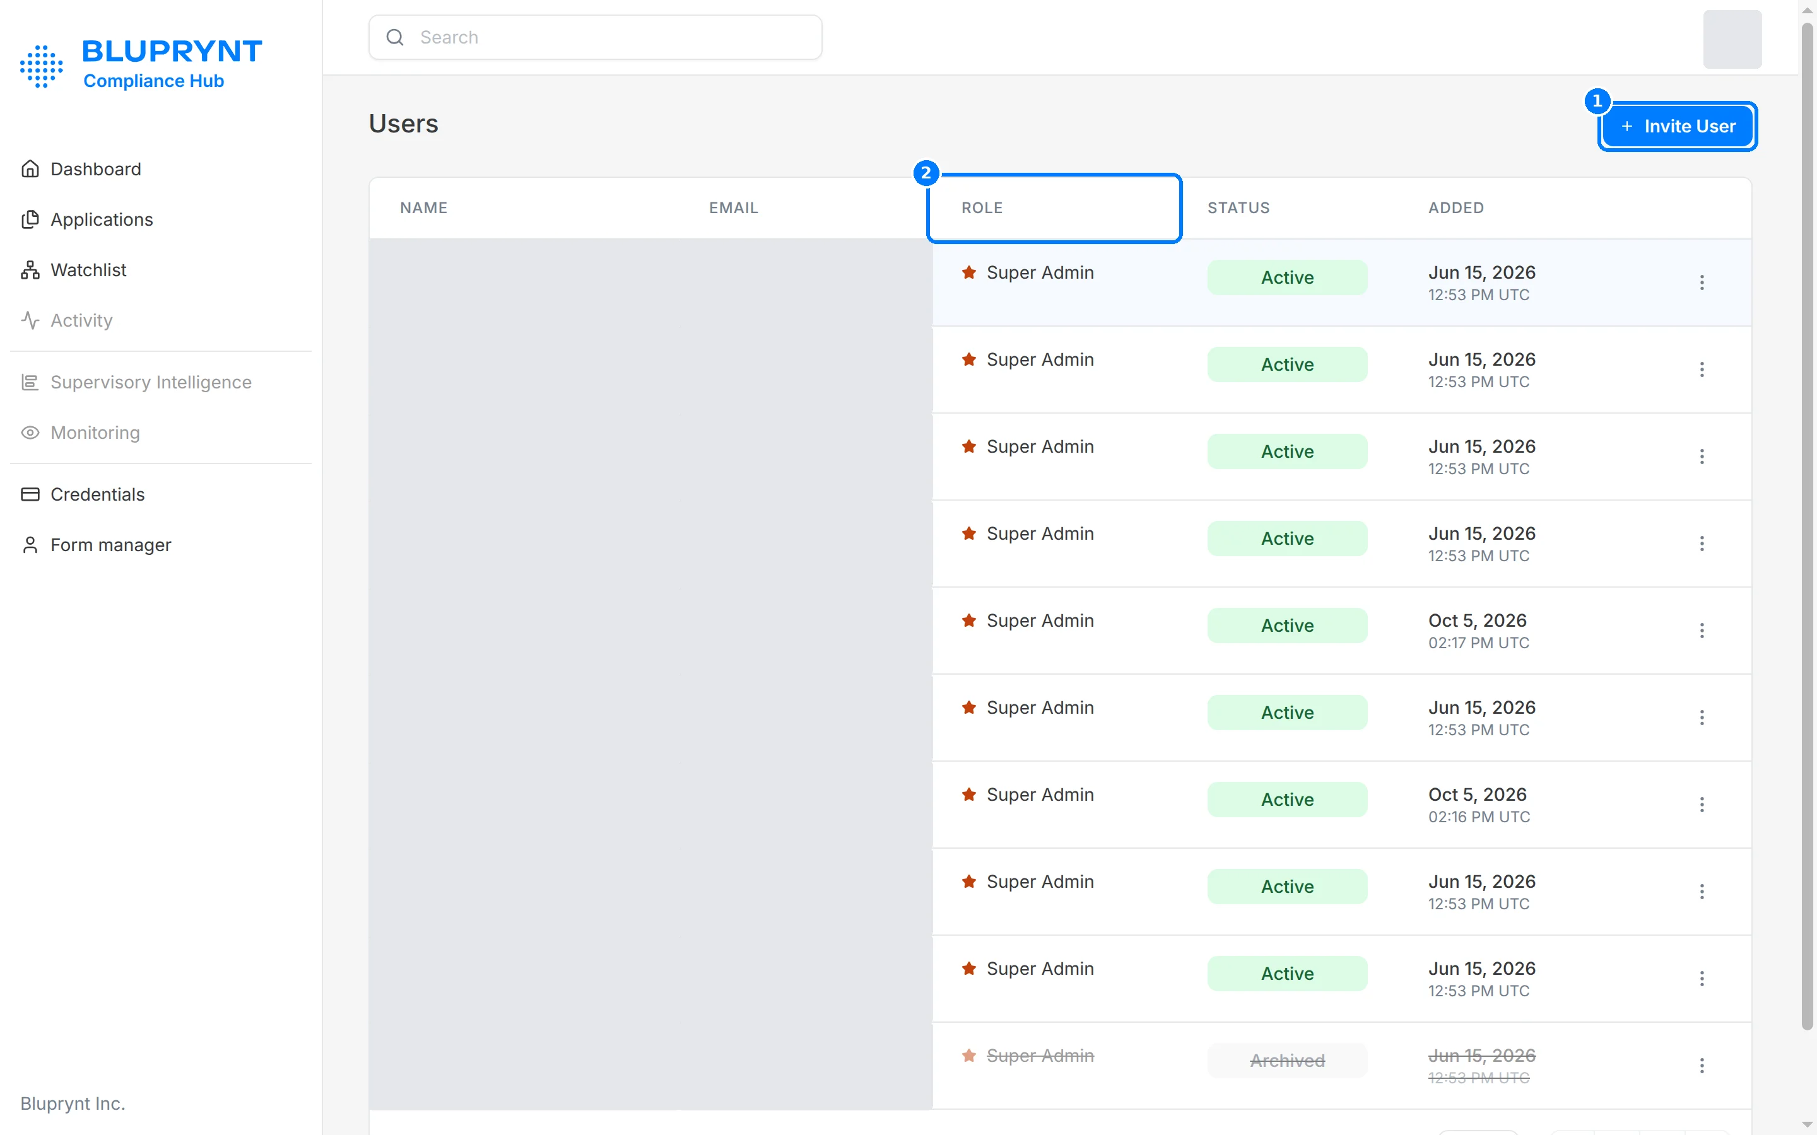The image size is (1817, 1135).
Task: Open Form manager from sidebar
Action: point(96,544)
